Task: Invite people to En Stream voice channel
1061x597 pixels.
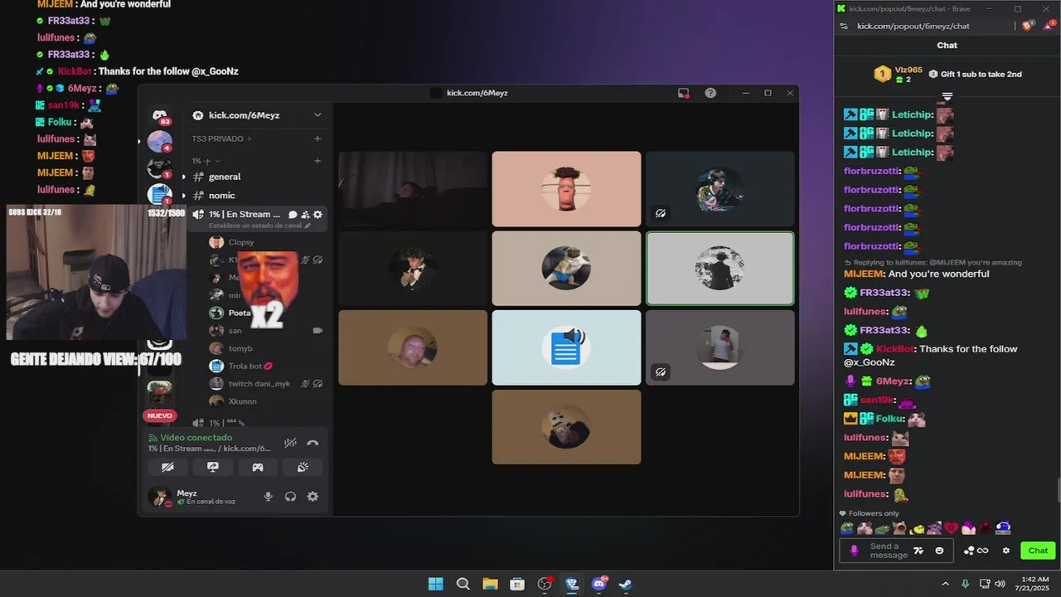Action: 305,215
